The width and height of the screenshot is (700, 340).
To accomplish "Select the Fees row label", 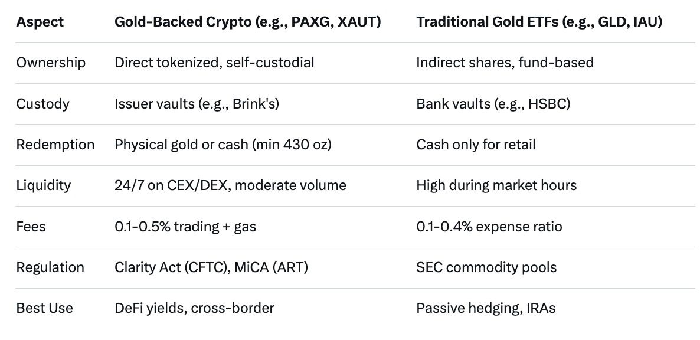I will [x=31, y=226].
